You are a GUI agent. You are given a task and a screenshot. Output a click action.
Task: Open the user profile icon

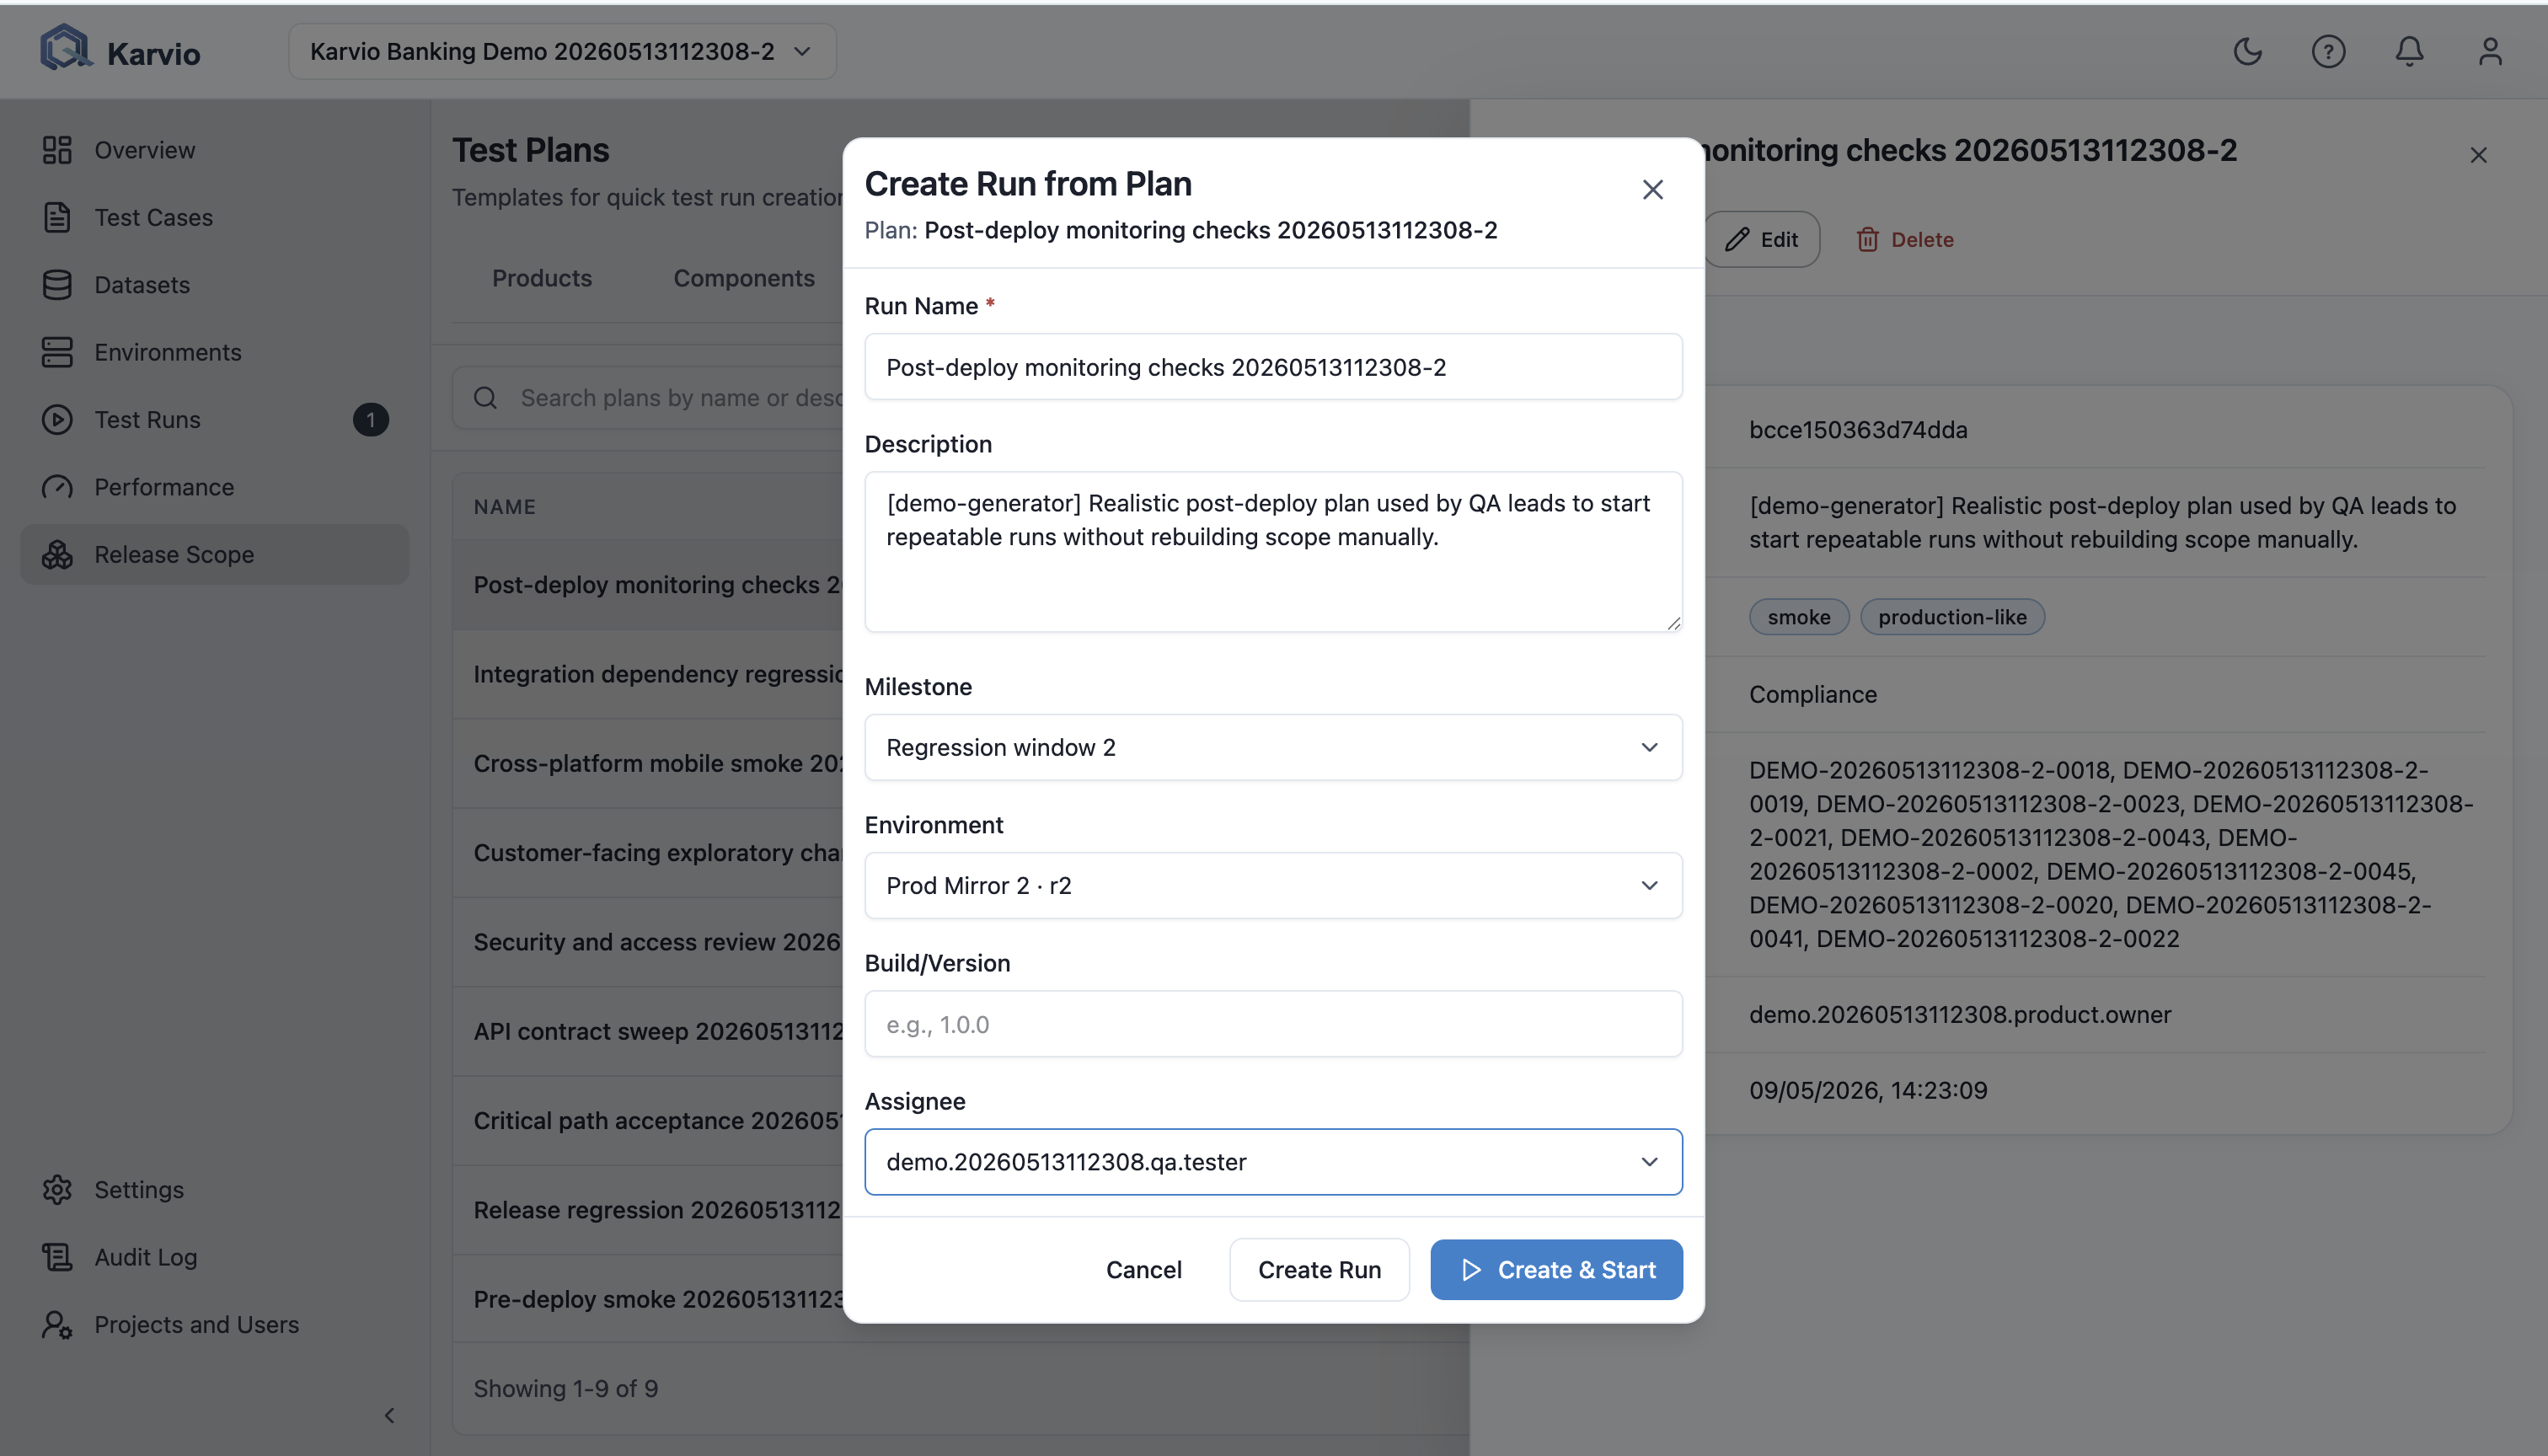(x=2490, y=51)
